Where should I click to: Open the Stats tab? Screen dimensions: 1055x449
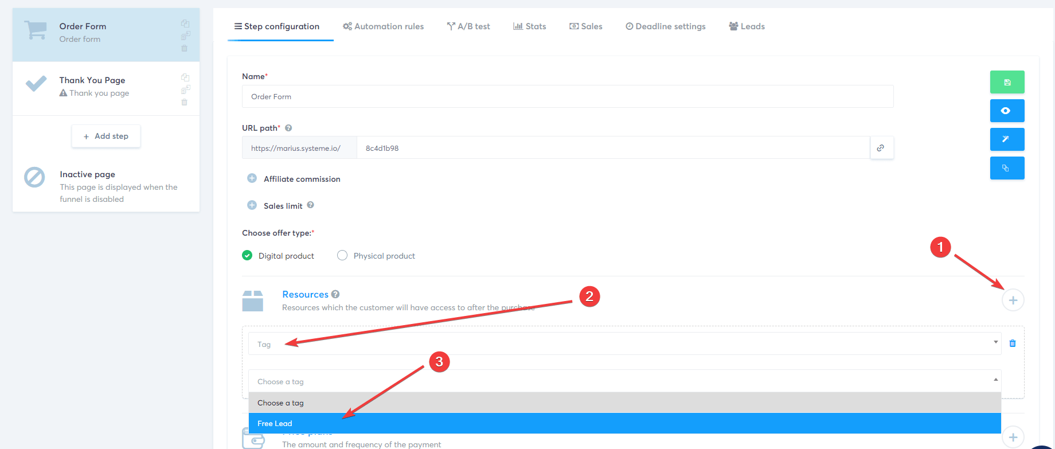[x=530, y=26]
